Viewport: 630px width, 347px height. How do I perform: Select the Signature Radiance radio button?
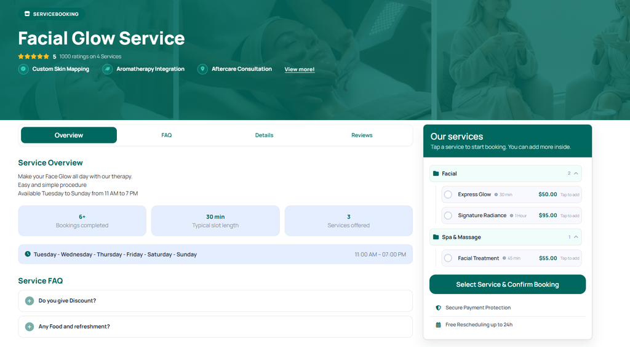448,216
